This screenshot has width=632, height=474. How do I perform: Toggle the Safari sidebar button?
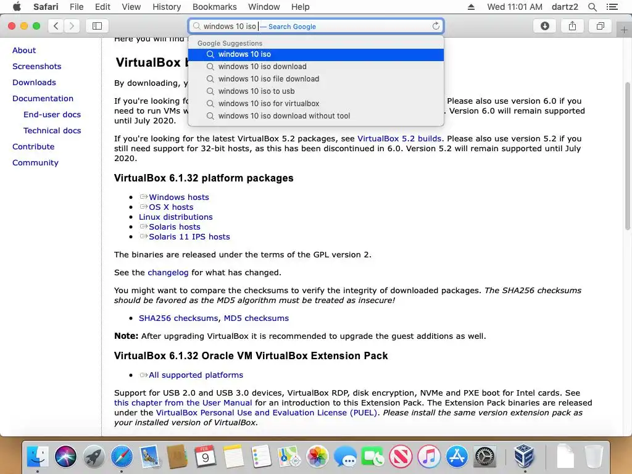(x=97, y=26)
